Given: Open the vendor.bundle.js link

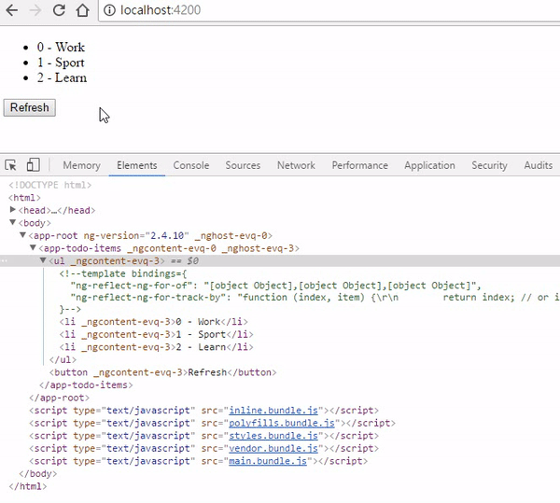Looking at the screenshot, I should click(x=273, y=448).
